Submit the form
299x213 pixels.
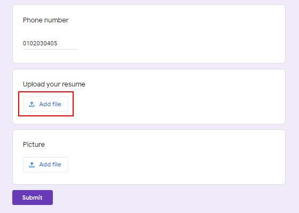(x=33, y=198)
